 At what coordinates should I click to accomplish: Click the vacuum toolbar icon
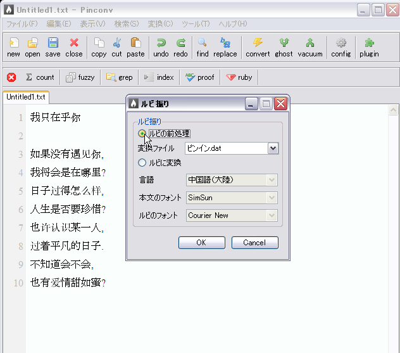click(x=310, y=48)
